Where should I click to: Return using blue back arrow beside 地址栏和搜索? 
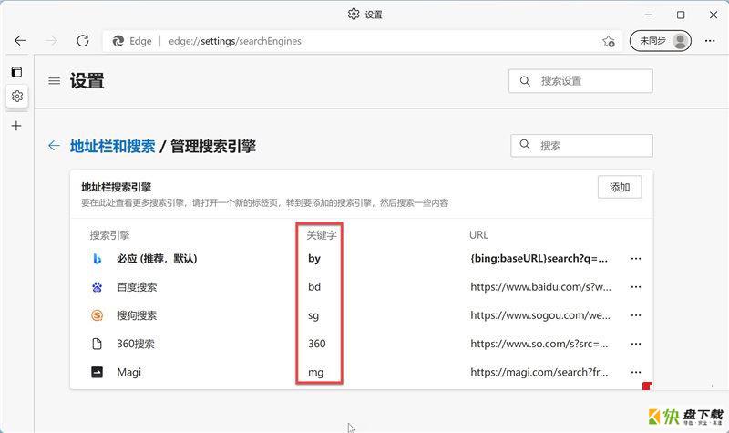pyautogui.click(x=54, y=146)
